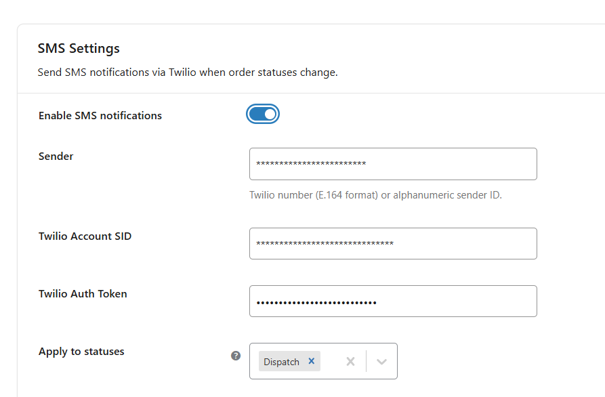Focus the Sender input field

393,164
